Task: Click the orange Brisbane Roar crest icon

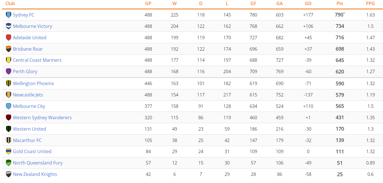Action: point(9,49)
